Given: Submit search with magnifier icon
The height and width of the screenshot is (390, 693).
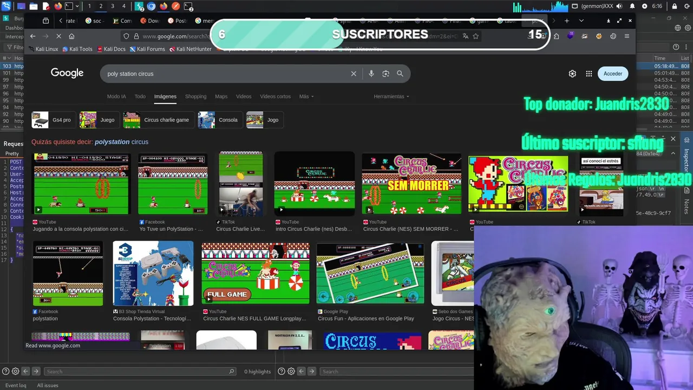Looking at the screenshot, I should pos(400,74).
